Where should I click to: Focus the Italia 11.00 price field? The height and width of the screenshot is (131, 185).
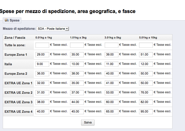(x=111, y=64)
